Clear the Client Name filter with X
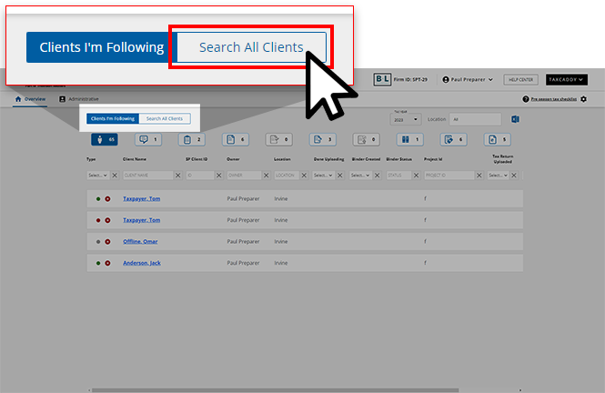 [178, 175]
